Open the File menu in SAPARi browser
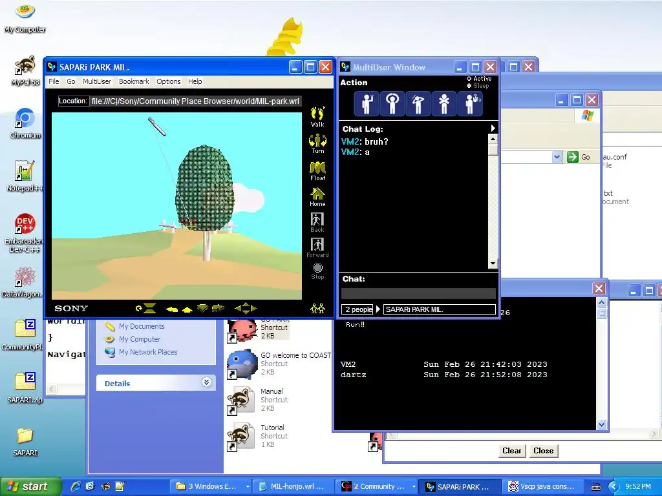 point(54,81)
